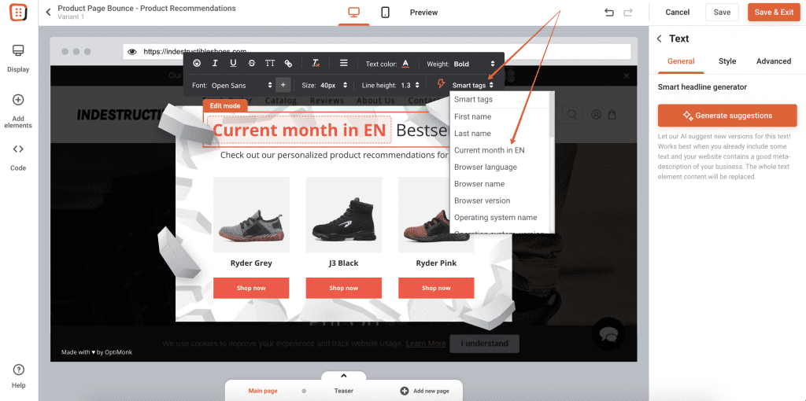Switch to mobile view icon
Viewport: 806px width, 401px height.
(x=385, y=13)
